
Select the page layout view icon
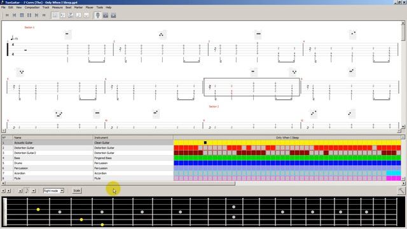point(55,15)
